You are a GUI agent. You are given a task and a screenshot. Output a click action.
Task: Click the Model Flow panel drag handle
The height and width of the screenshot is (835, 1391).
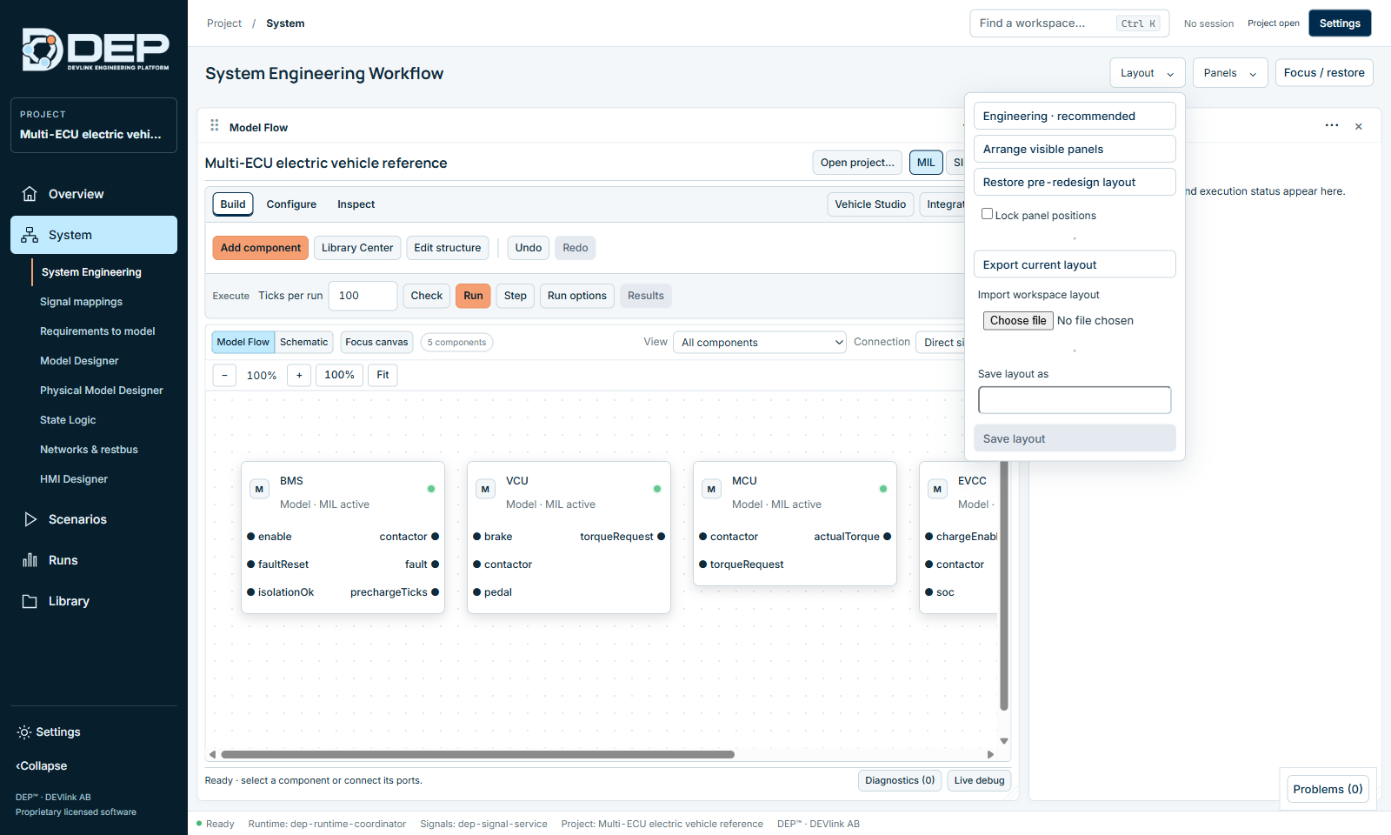click(x=215, y=126)
